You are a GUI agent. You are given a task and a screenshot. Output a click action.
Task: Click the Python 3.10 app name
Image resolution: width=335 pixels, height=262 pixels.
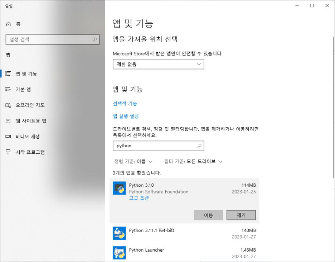click(141, 185)
